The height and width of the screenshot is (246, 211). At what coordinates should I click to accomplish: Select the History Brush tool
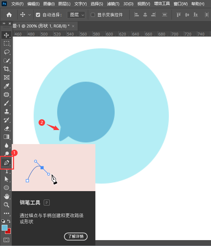[6, 120]
